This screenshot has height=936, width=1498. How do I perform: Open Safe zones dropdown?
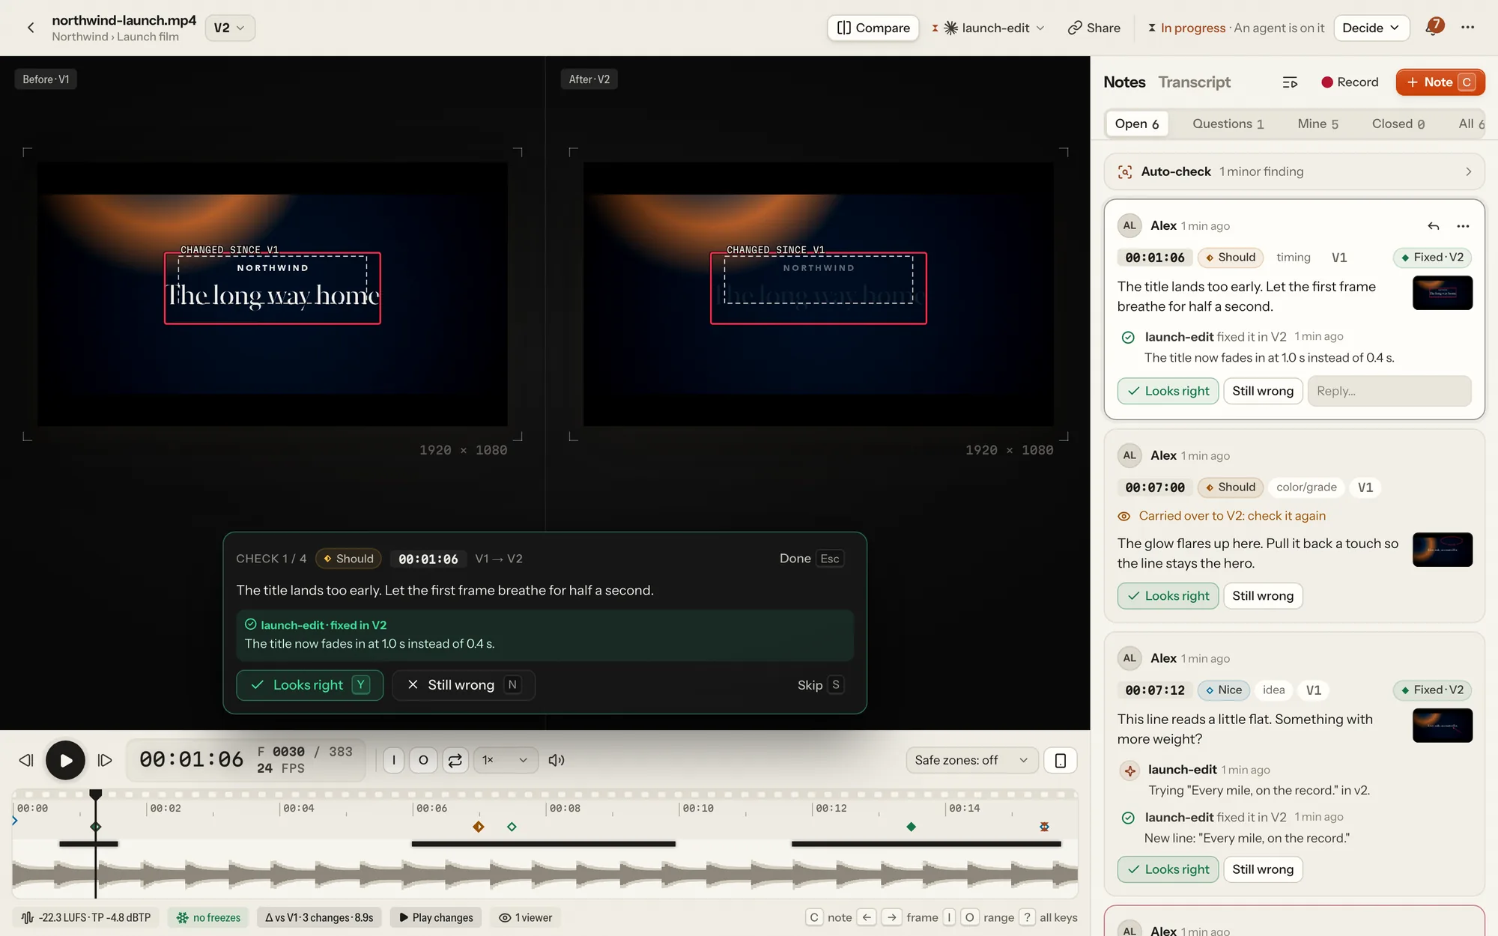click(x=971, y=760)
